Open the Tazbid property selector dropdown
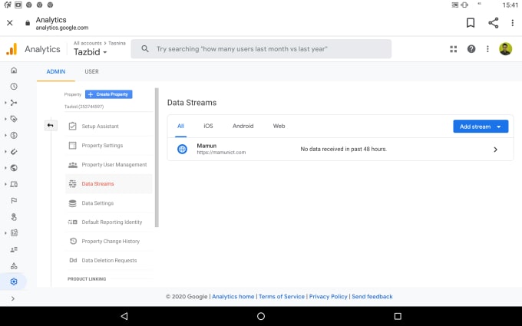The height and width of the screenshot is (326, 522). (91, 52)
